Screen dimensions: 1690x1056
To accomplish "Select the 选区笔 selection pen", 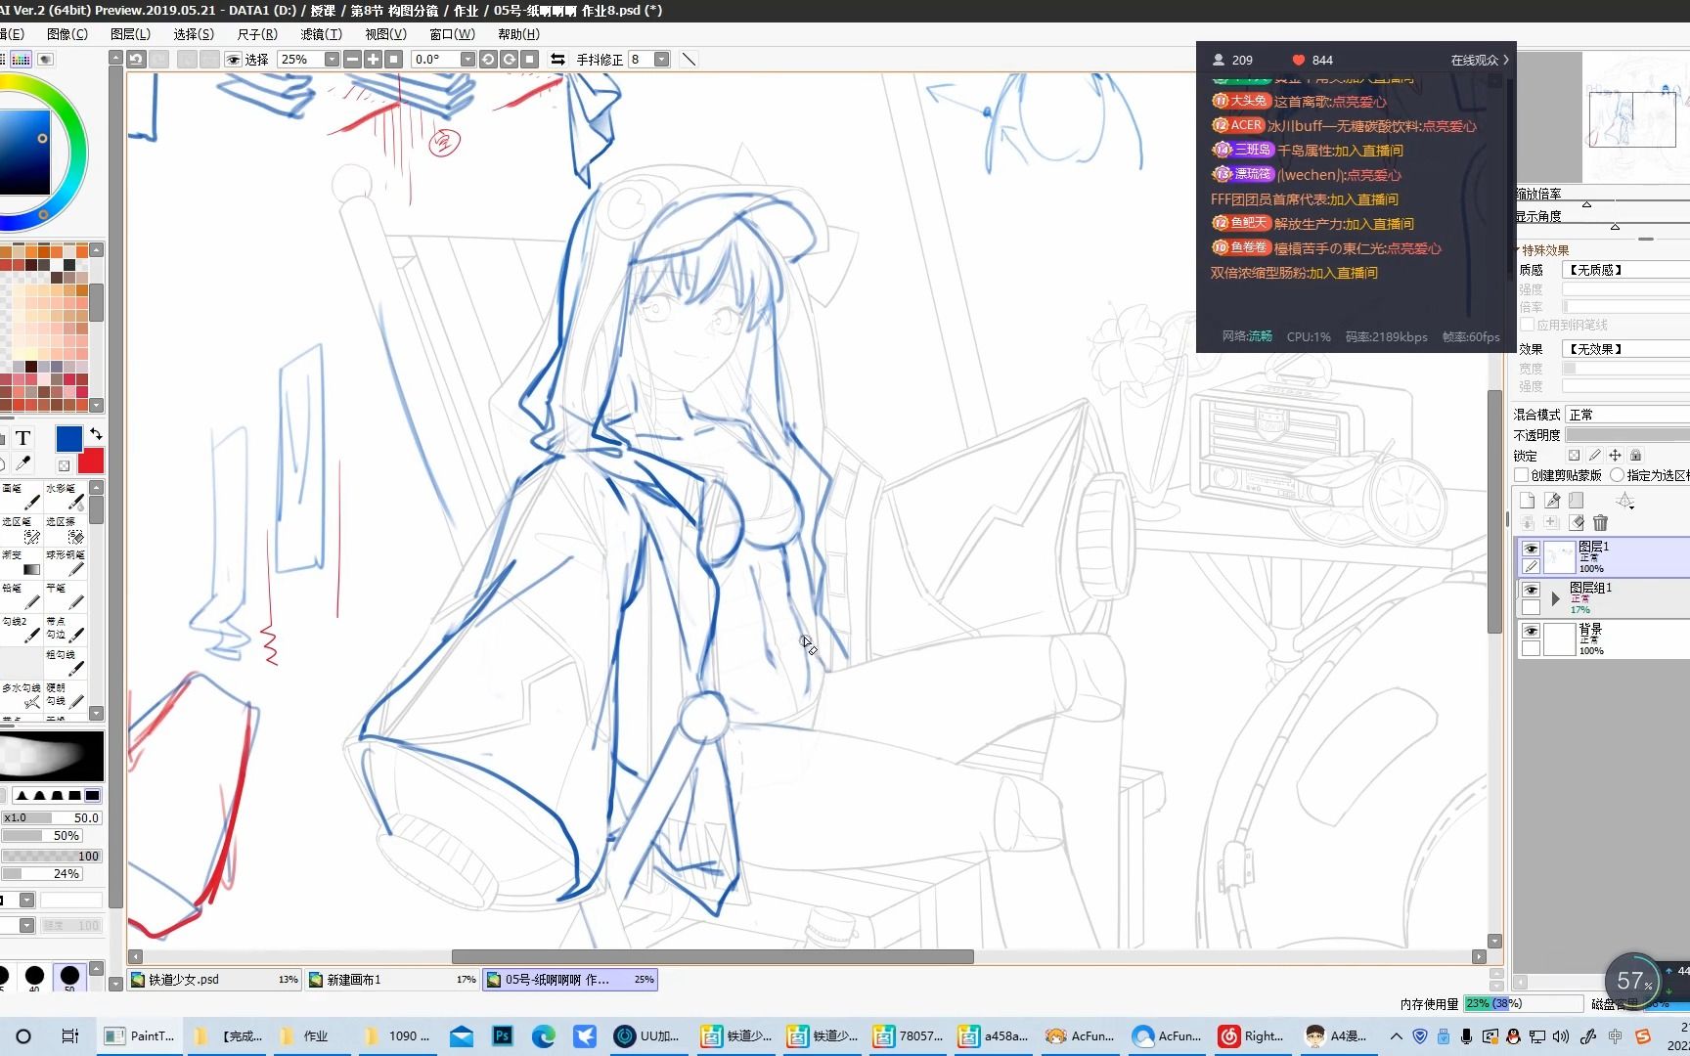I will click(x=22, y=529).
